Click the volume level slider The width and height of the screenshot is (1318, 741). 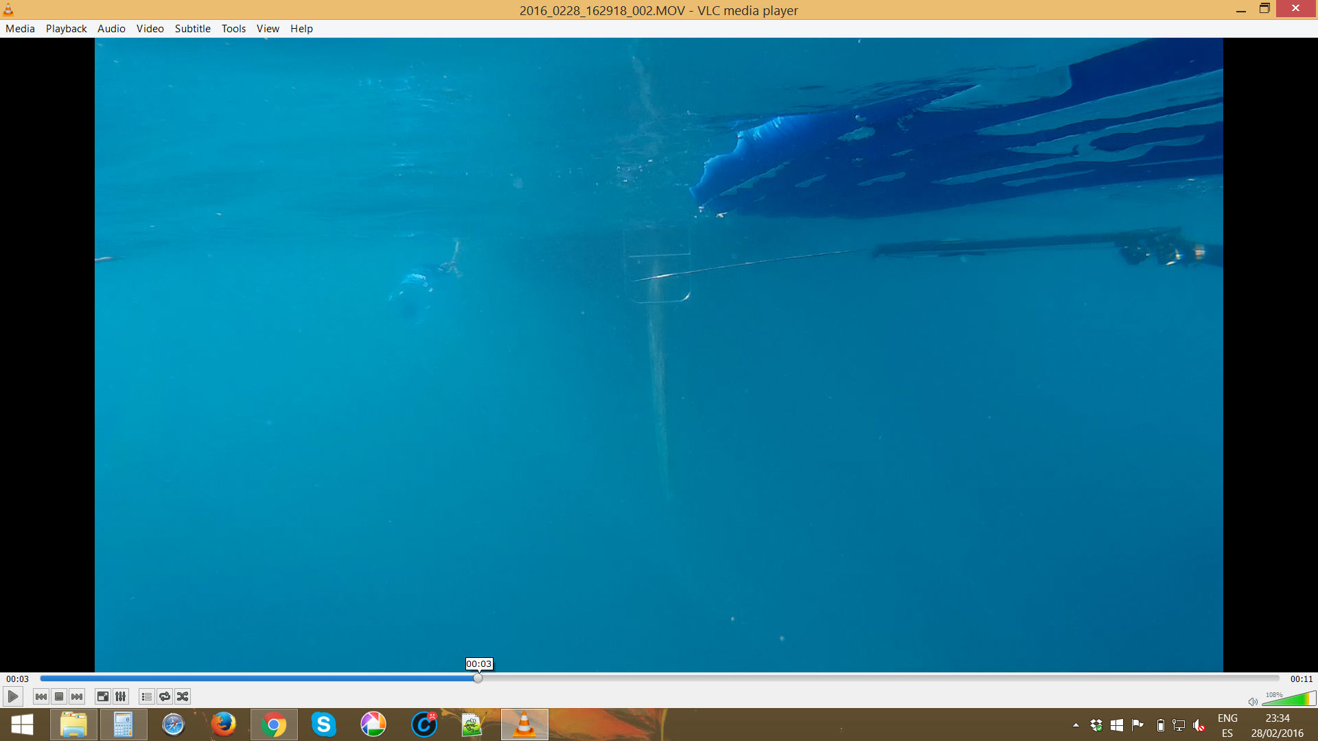pyautogui.click(x=1289, y=699)
